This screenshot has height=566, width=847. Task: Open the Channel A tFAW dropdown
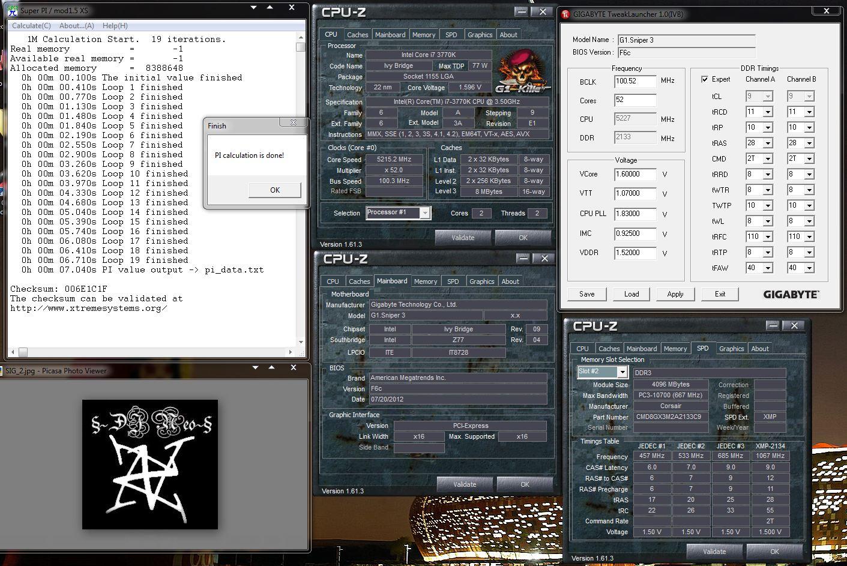point(767,268)
